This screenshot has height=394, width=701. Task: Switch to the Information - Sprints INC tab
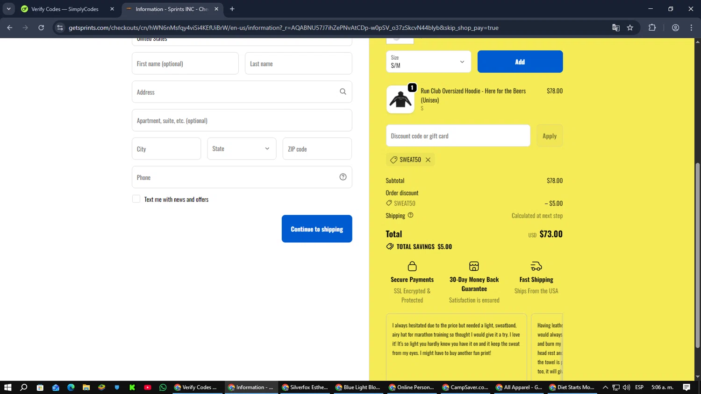click(x=172, y=9)
